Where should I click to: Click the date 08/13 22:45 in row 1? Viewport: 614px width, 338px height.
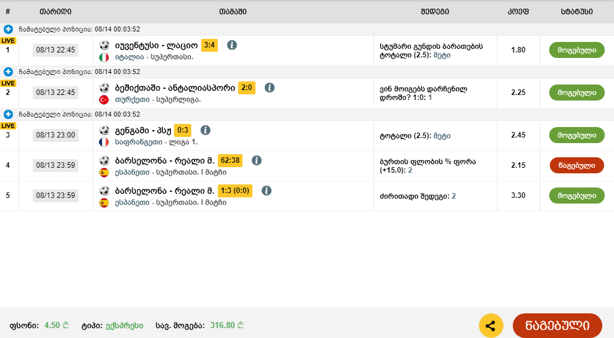pos(56,50)
